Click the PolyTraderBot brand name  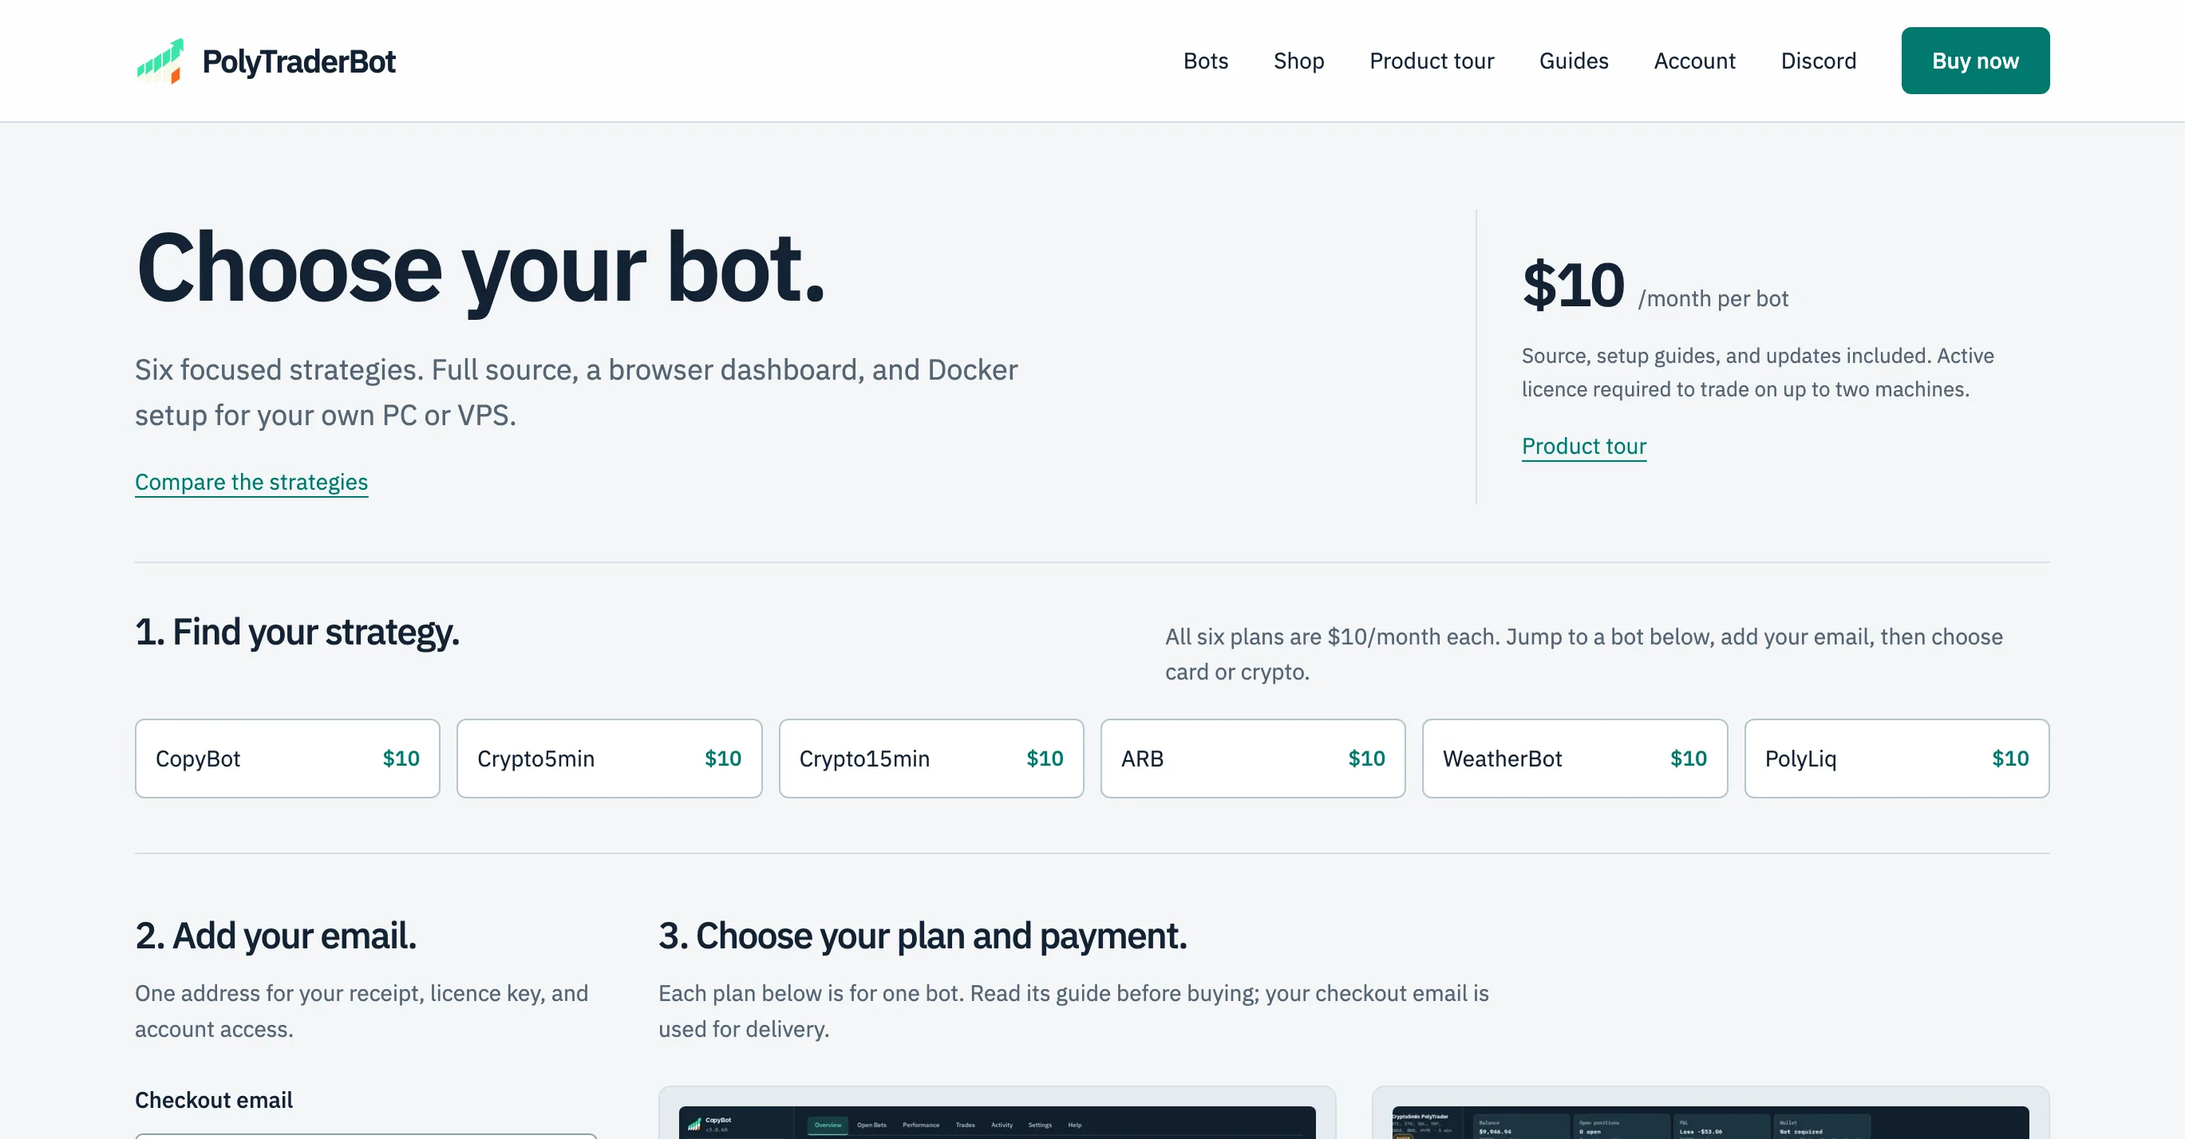pos(298,62)
